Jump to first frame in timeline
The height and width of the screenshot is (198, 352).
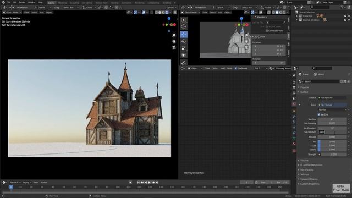139,182
